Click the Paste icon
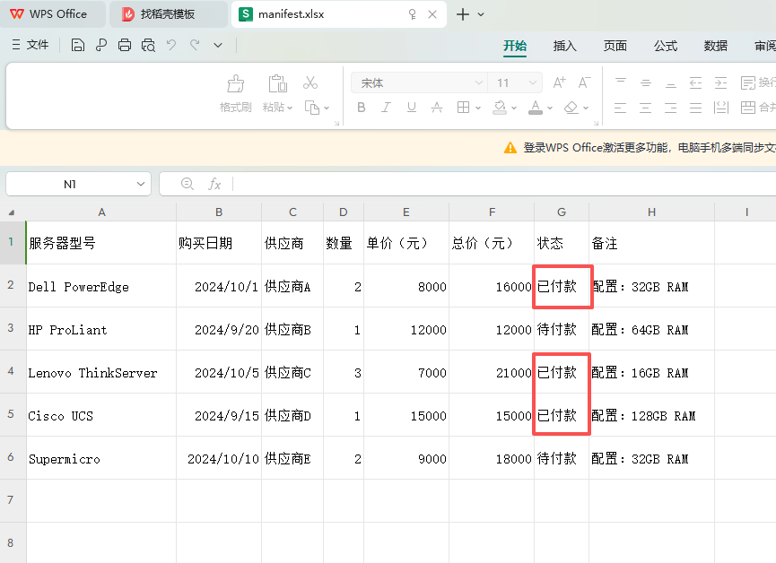Image resolution: width=776 pixels, height=563 pixels. pos(277,85)
